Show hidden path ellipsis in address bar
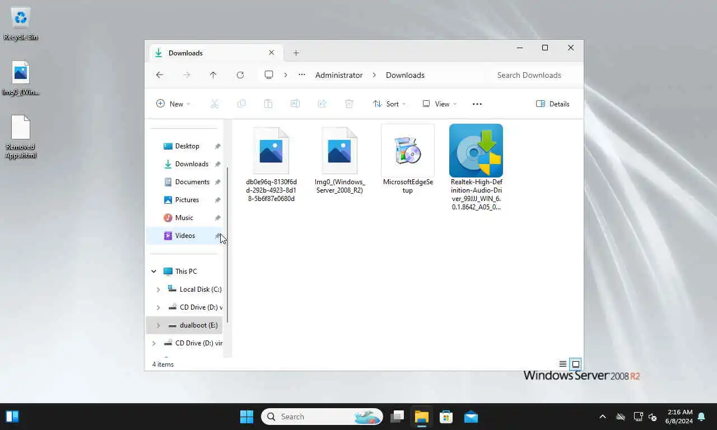717x430 pixels. (x=302, y=75)
